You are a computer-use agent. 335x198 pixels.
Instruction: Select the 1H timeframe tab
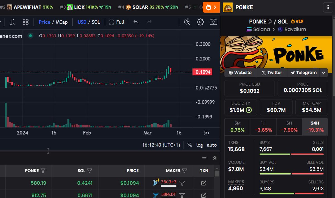[x=263, y=126]
